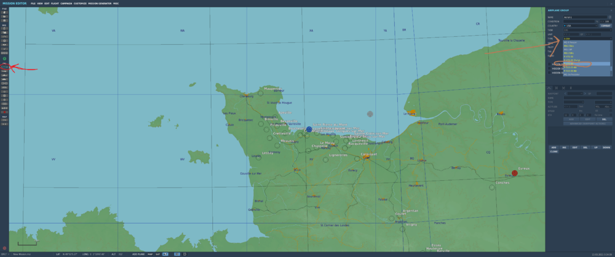The image size is (615, 257).
Task: Open the CAMPAIGN menu
Action: click(x=66, y=3)
